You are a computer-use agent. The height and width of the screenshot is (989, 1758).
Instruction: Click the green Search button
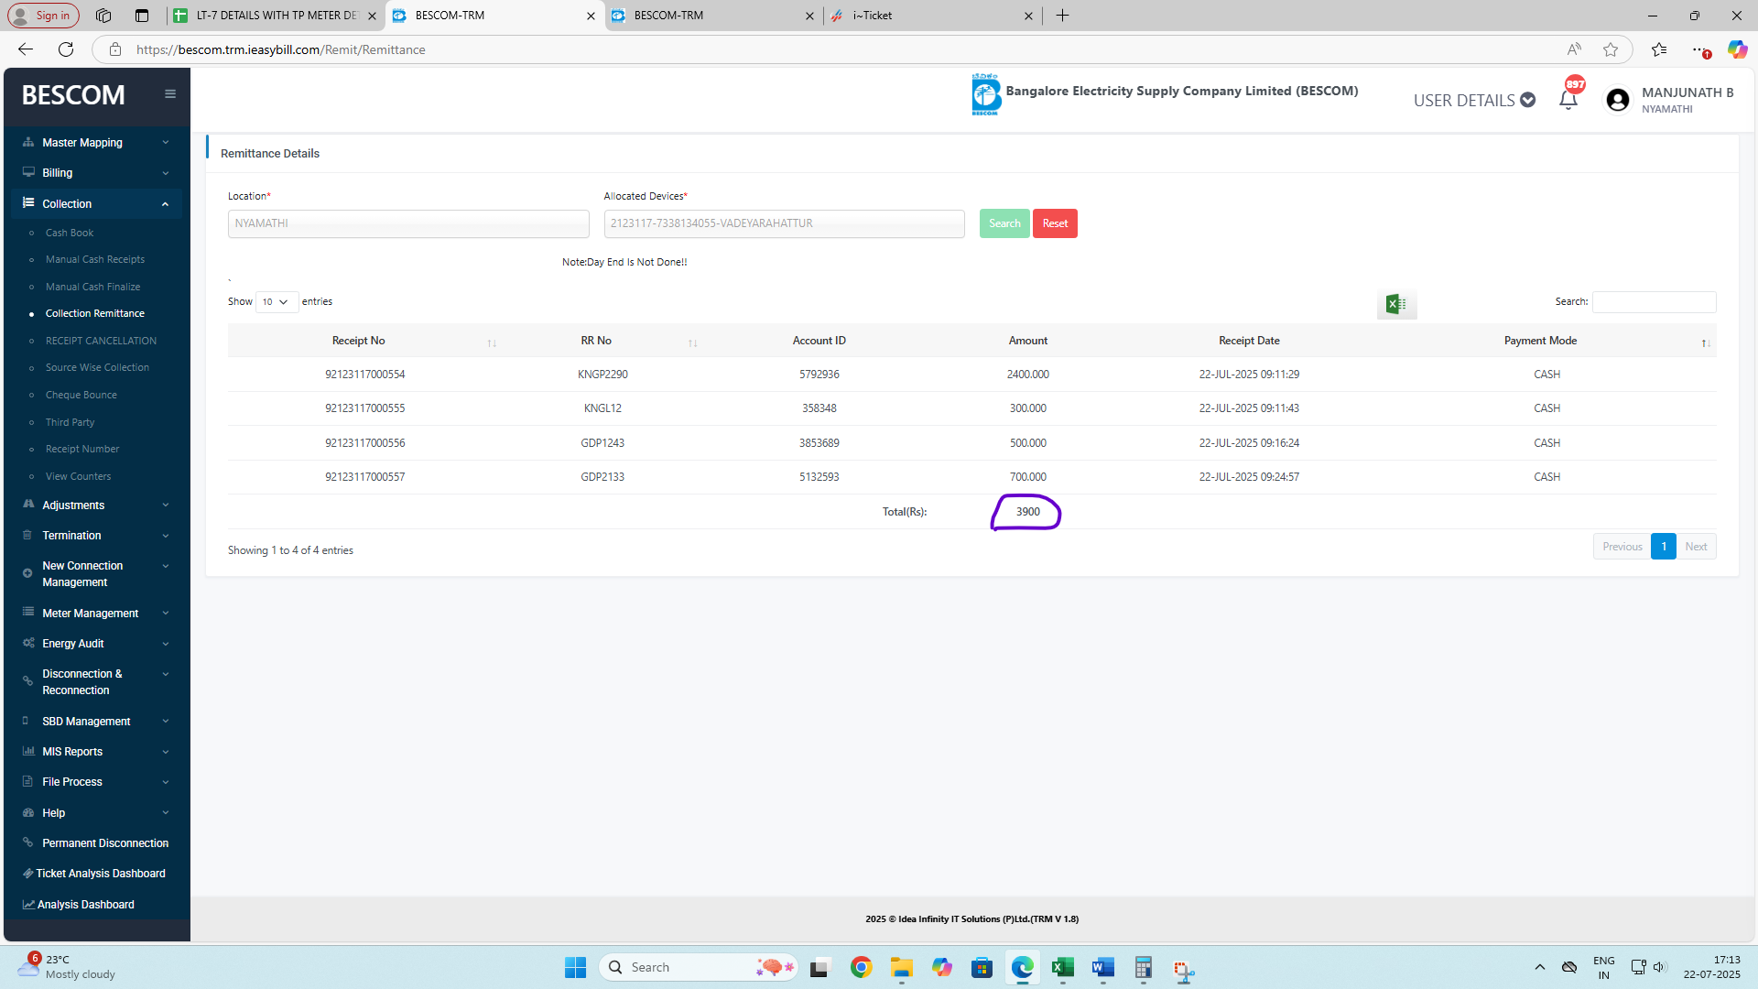(x=1004, y=223)
